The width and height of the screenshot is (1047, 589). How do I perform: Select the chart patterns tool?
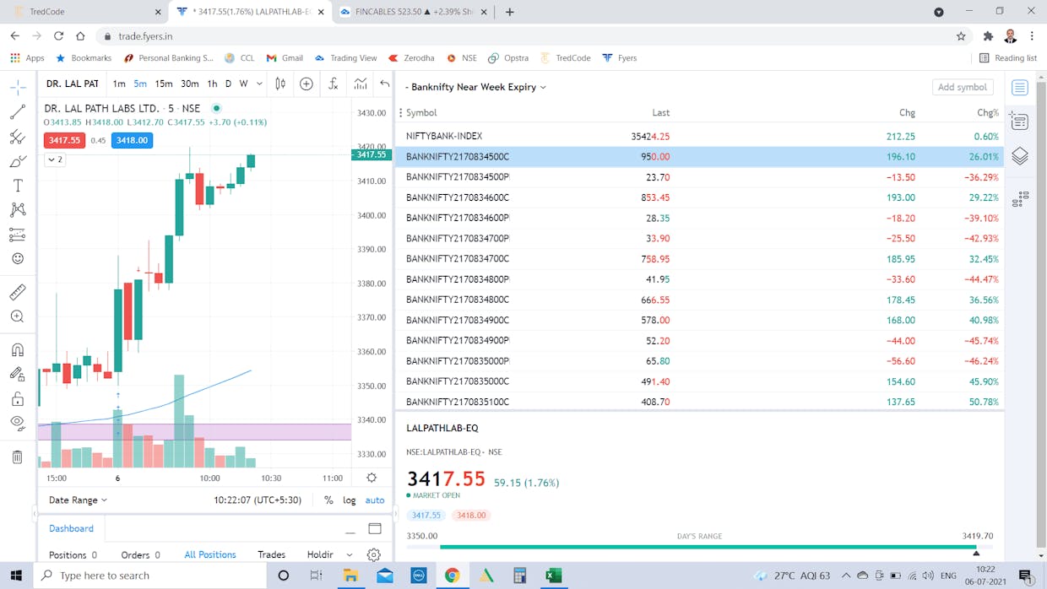coord(18,210)
